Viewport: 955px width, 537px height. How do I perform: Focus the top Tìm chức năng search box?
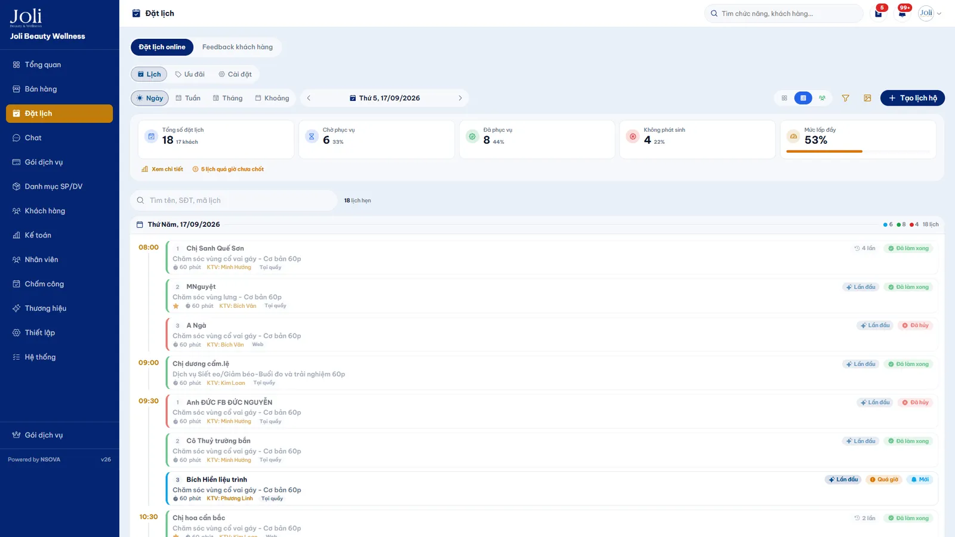point(784,13)
